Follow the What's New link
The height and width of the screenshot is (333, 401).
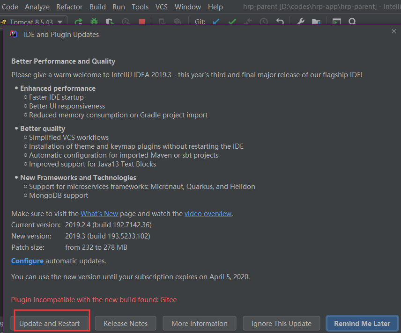point(99,213)
